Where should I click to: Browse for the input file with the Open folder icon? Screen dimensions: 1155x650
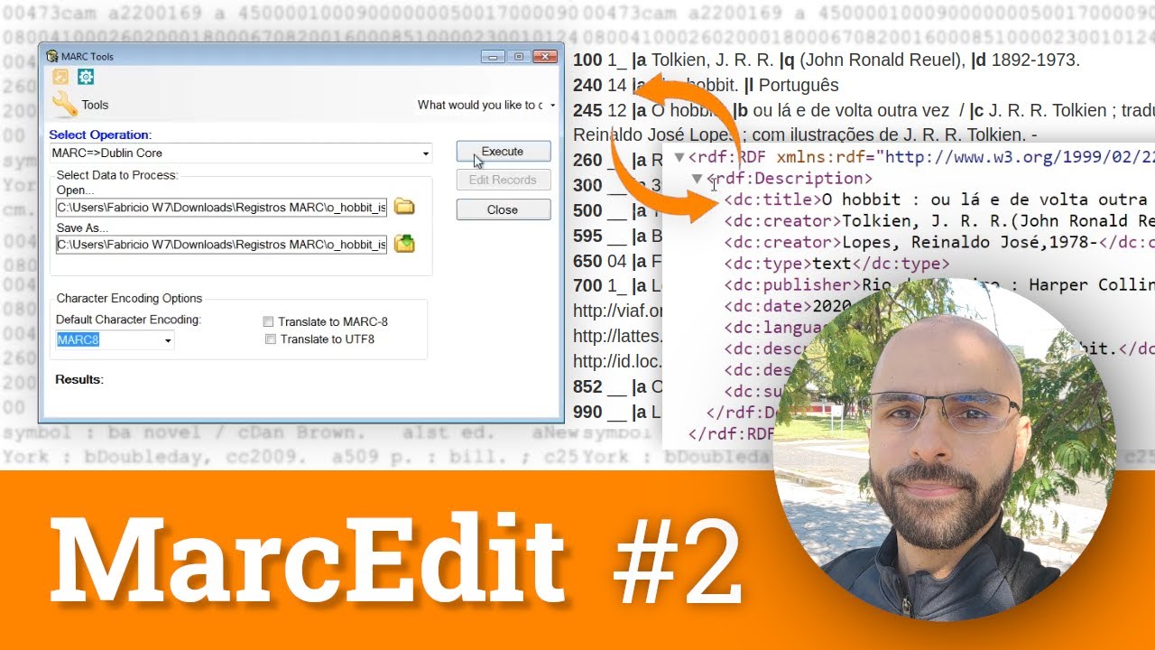[x=404, y=207]
